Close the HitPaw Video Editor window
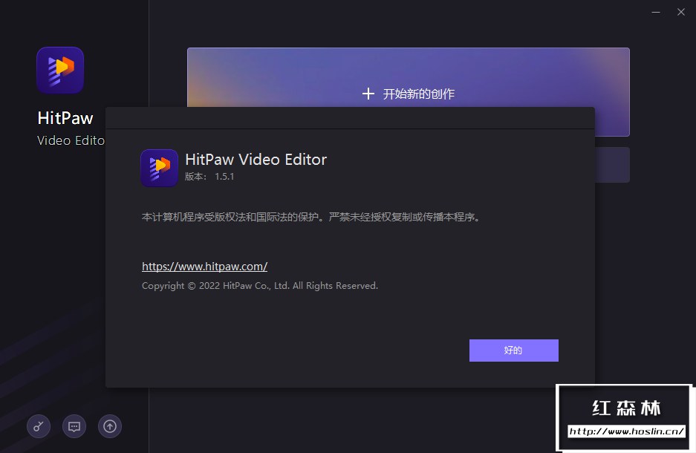Screen dimensions: 696x453 681,12
